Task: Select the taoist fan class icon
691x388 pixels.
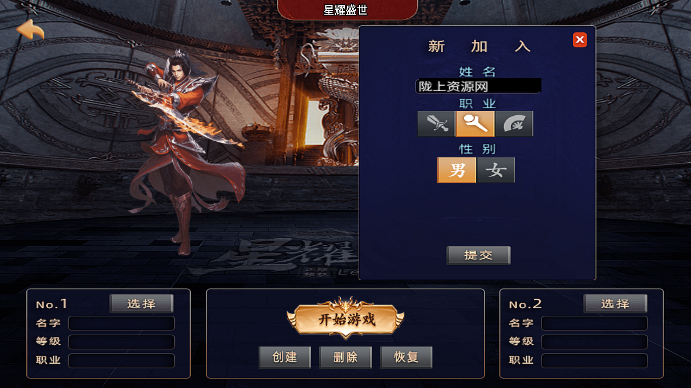Action: [514, 124]
